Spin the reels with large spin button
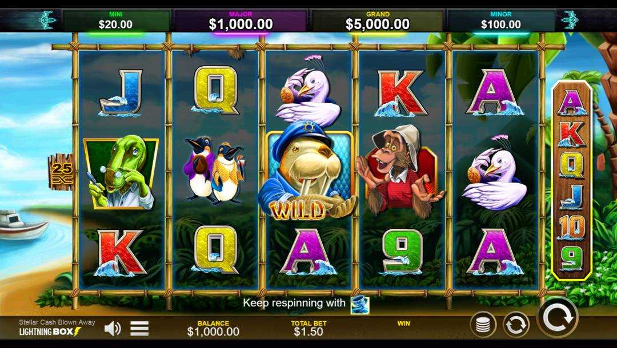 point(558,317)
